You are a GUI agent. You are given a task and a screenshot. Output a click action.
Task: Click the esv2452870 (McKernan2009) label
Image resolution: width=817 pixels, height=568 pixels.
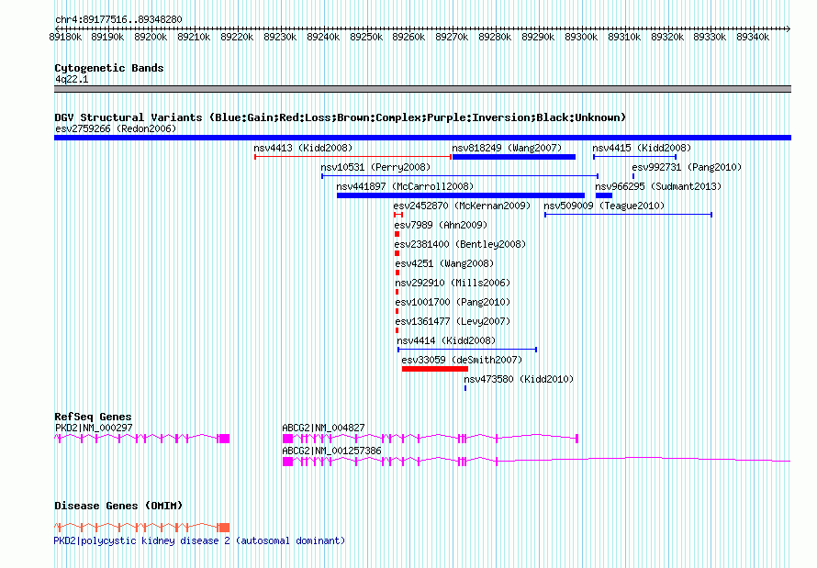click(462, 206)
